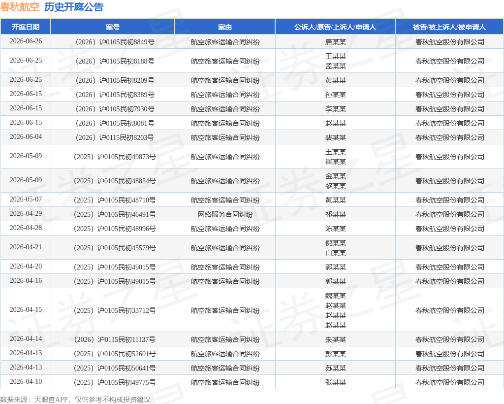Select the 公诉人/原告/上诉人/申请人 column header
This screenshot has height=404, width=504.
tap(335, 27)
